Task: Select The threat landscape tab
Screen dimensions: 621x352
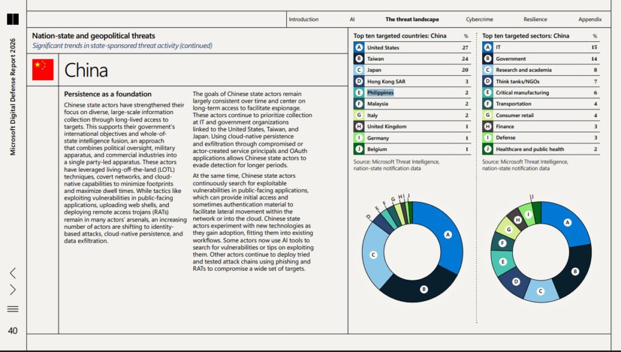Action: pos(412,19)
